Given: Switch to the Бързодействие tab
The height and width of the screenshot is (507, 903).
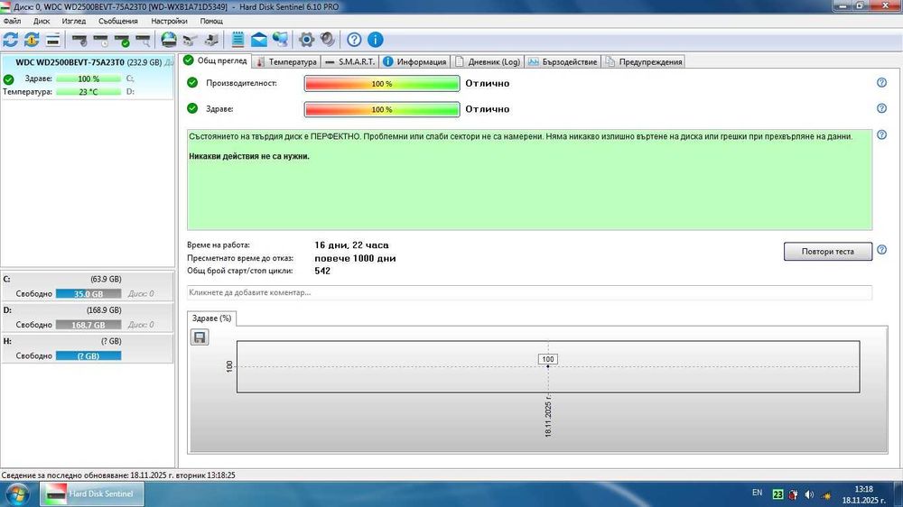Looking at the screenshot, I should (563, 61).
